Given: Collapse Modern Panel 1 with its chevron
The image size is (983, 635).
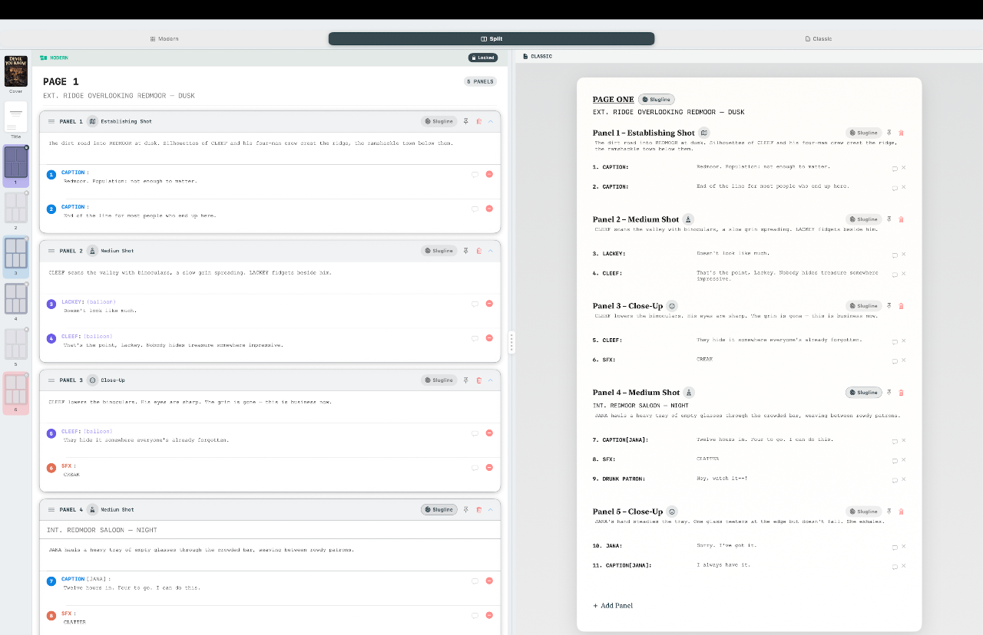Looking at the screenshot, I should (x=490, y=121).
